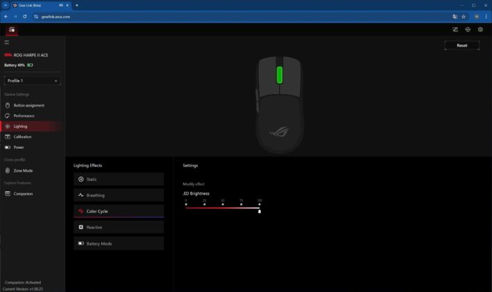The width and height of the screenshot is (492, 292).
Task: Click the Reactive effect square icon
Action: click(x=81, y=227)
